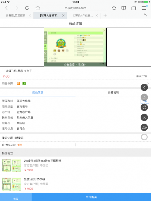The width and height of the screenshot is (151, 201).
Task: Tap the orange 商品保障 badge icon
Action: pos(18,83)
